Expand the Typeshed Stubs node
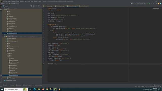The width and height of the screenshot is (162, 91). click(6, 79)
